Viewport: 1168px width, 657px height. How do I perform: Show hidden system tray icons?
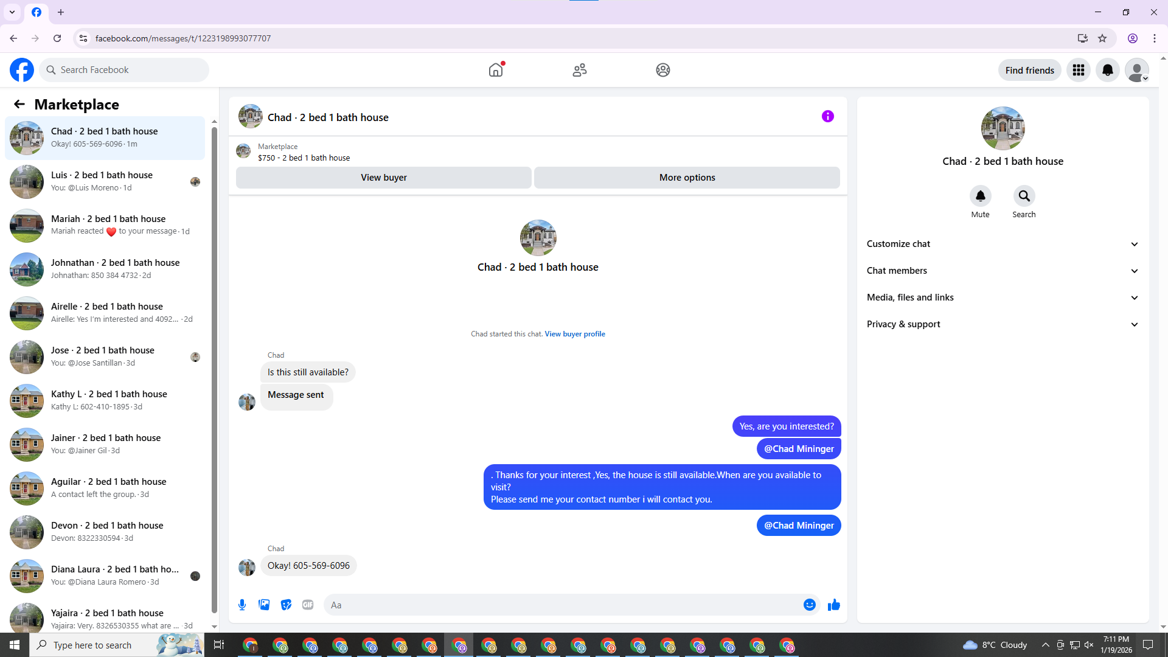(x=1045, y=645)
